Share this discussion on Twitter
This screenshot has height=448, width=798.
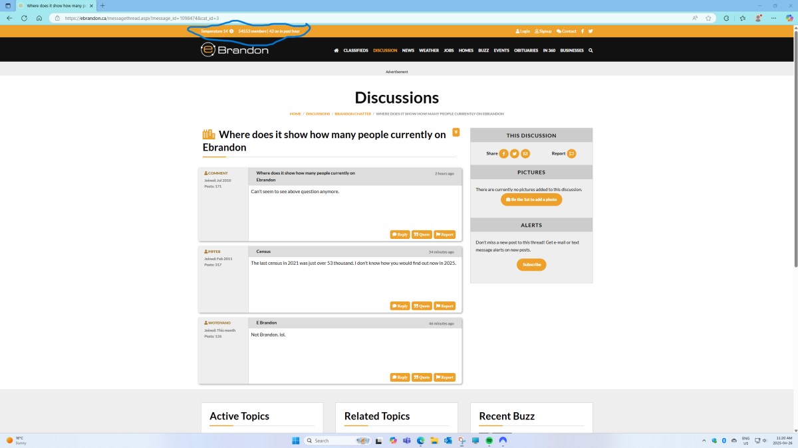(515, 153)
